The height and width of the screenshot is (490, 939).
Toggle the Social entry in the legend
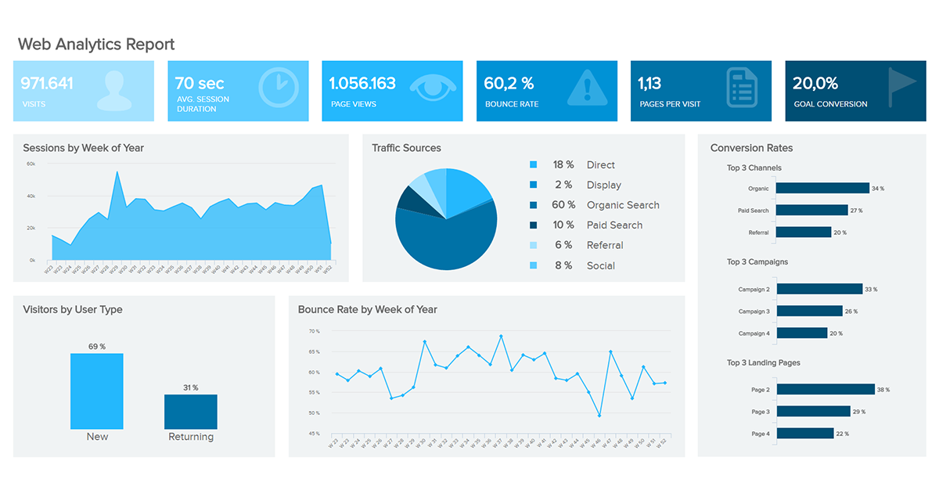pyautogui.click(x=600, y=265)
